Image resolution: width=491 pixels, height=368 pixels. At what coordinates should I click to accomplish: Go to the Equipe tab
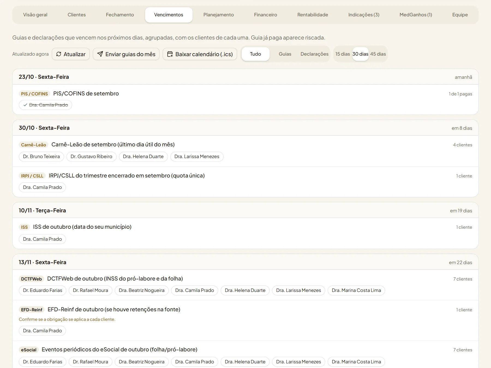click(x=460, y=15)
